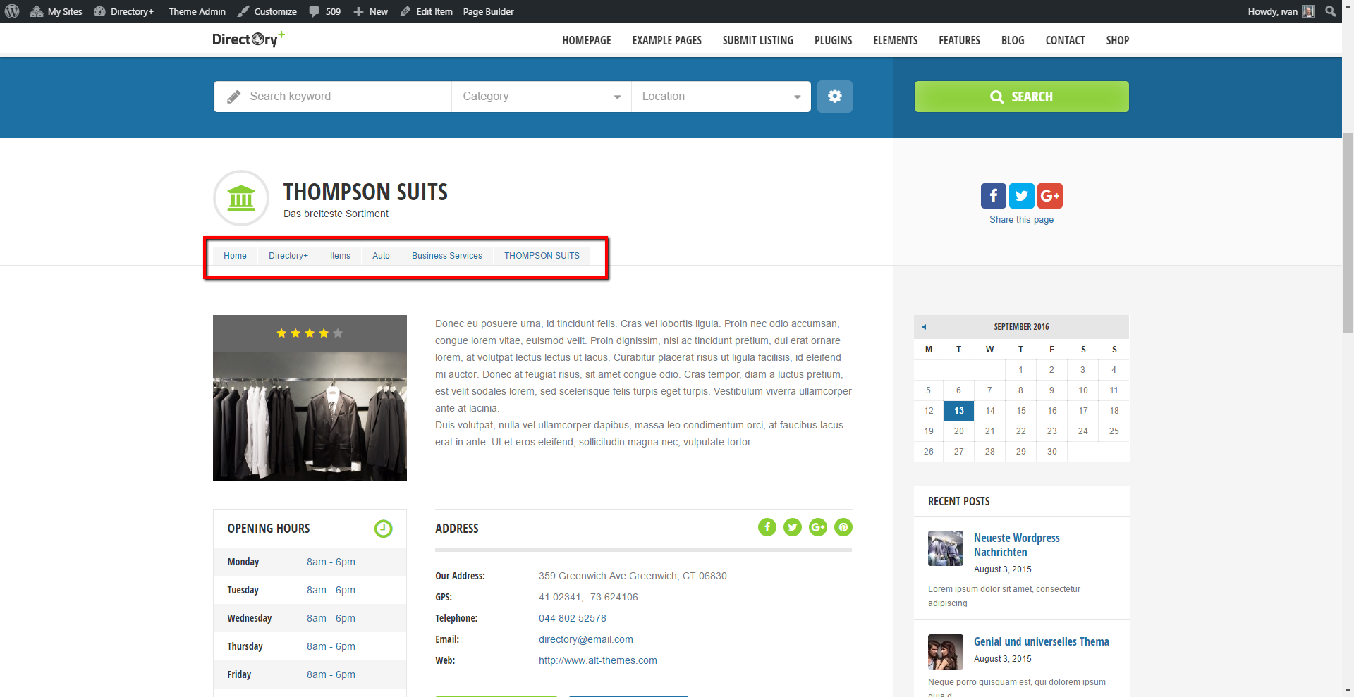Click the WordPress logo in admin bar

[12, 11]
